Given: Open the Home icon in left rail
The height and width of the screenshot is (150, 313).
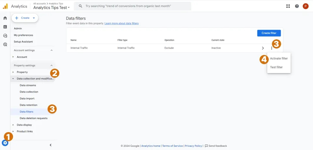Looking at the screenshot, I should [5, 18].
